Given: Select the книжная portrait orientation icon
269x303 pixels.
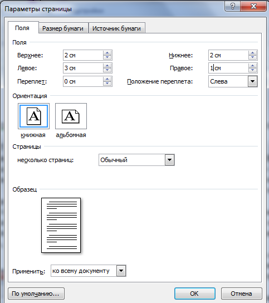Looking at the screenshot, I should tap(33, 116).
